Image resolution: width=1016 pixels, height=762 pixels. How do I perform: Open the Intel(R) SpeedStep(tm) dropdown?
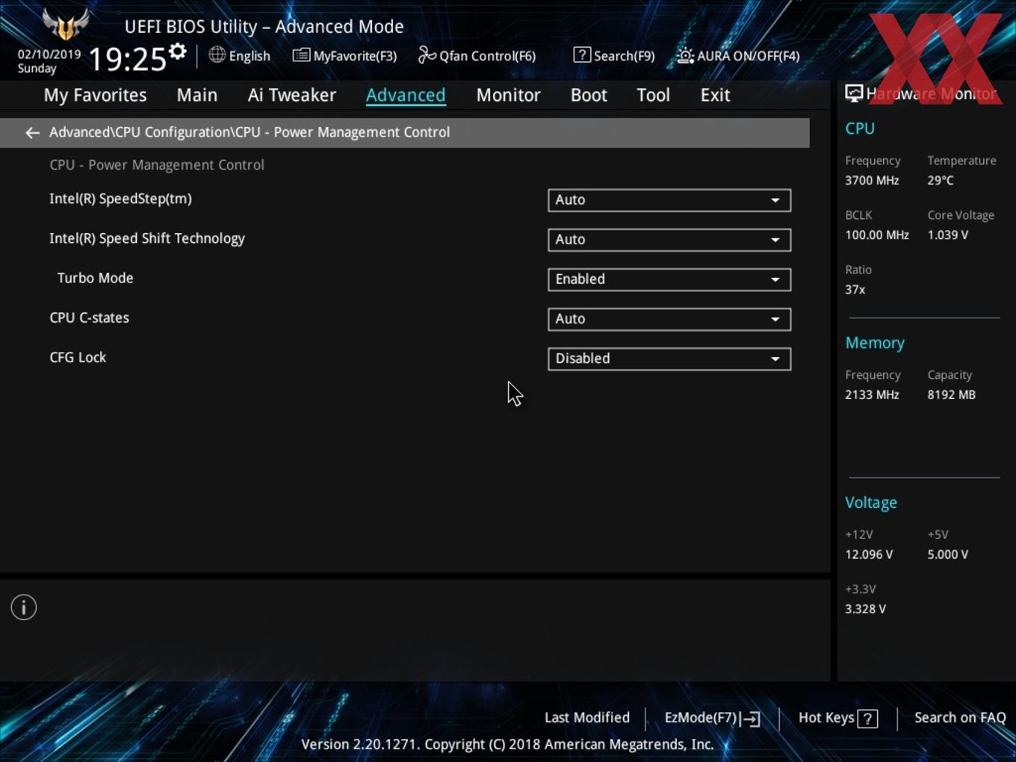(x=669, y=200)
